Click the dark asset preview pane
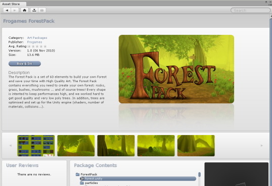The image size is (272, 186). [237, 174]
